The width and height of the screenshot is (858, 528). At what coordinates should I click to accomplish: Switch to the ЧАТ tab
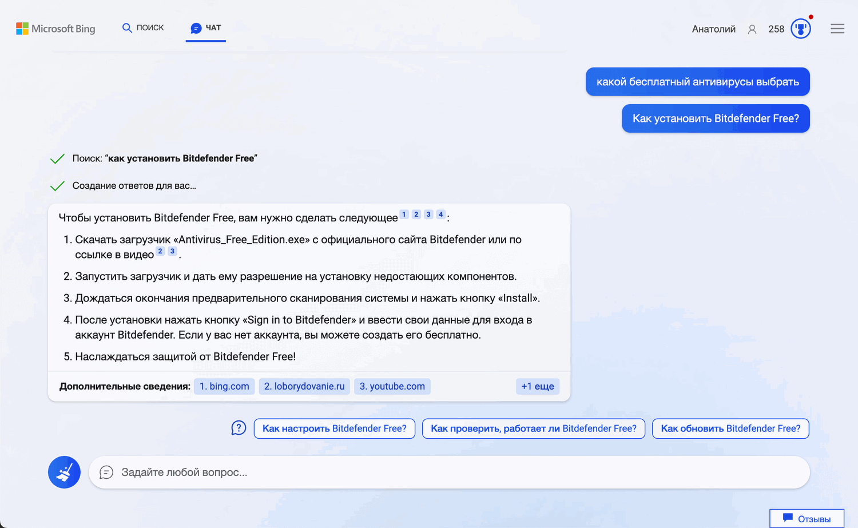coord(206,27)
